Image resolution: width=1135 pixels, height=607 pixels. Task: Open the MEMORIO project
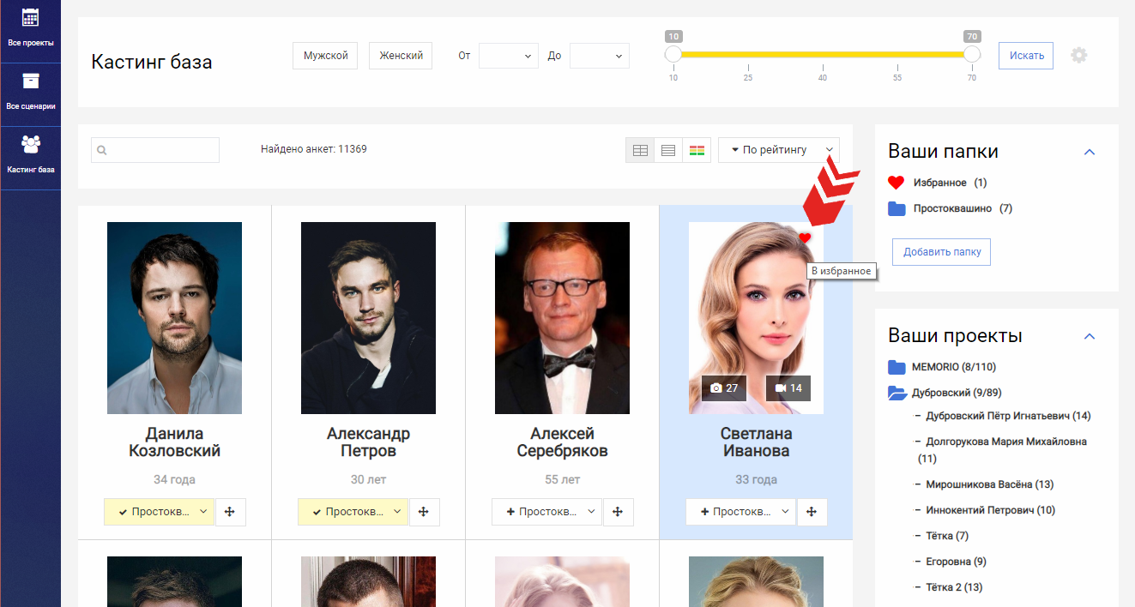pyautogui.click(x=954, y=367)
